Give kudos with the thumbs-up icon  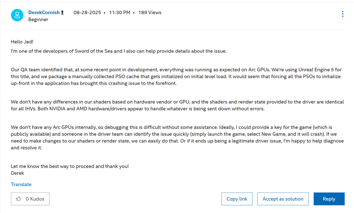(18, 199)
